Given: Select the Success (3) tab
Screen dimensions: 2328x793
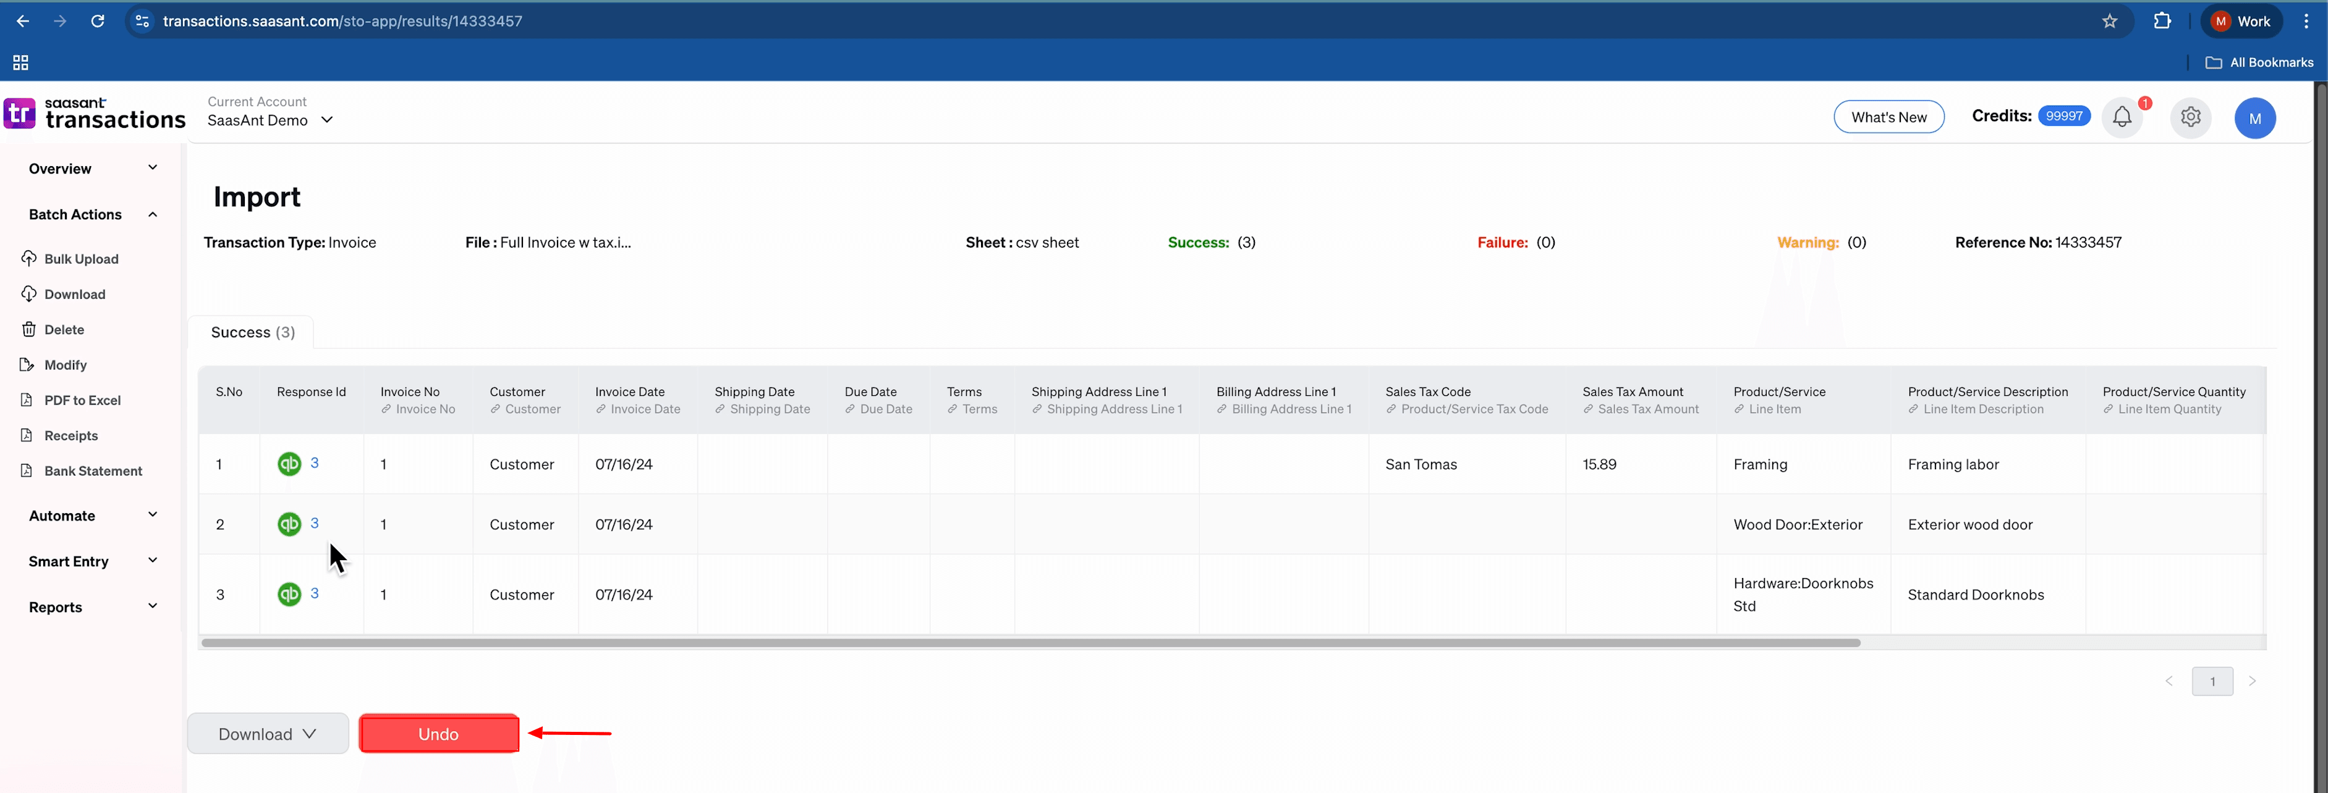Looking at the screenshot, I should (x=252, y=332).
